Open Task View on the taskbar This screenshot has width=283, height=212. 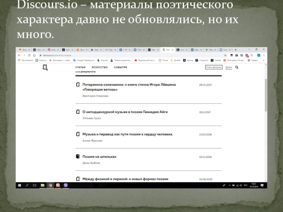(x=35, y=185)
